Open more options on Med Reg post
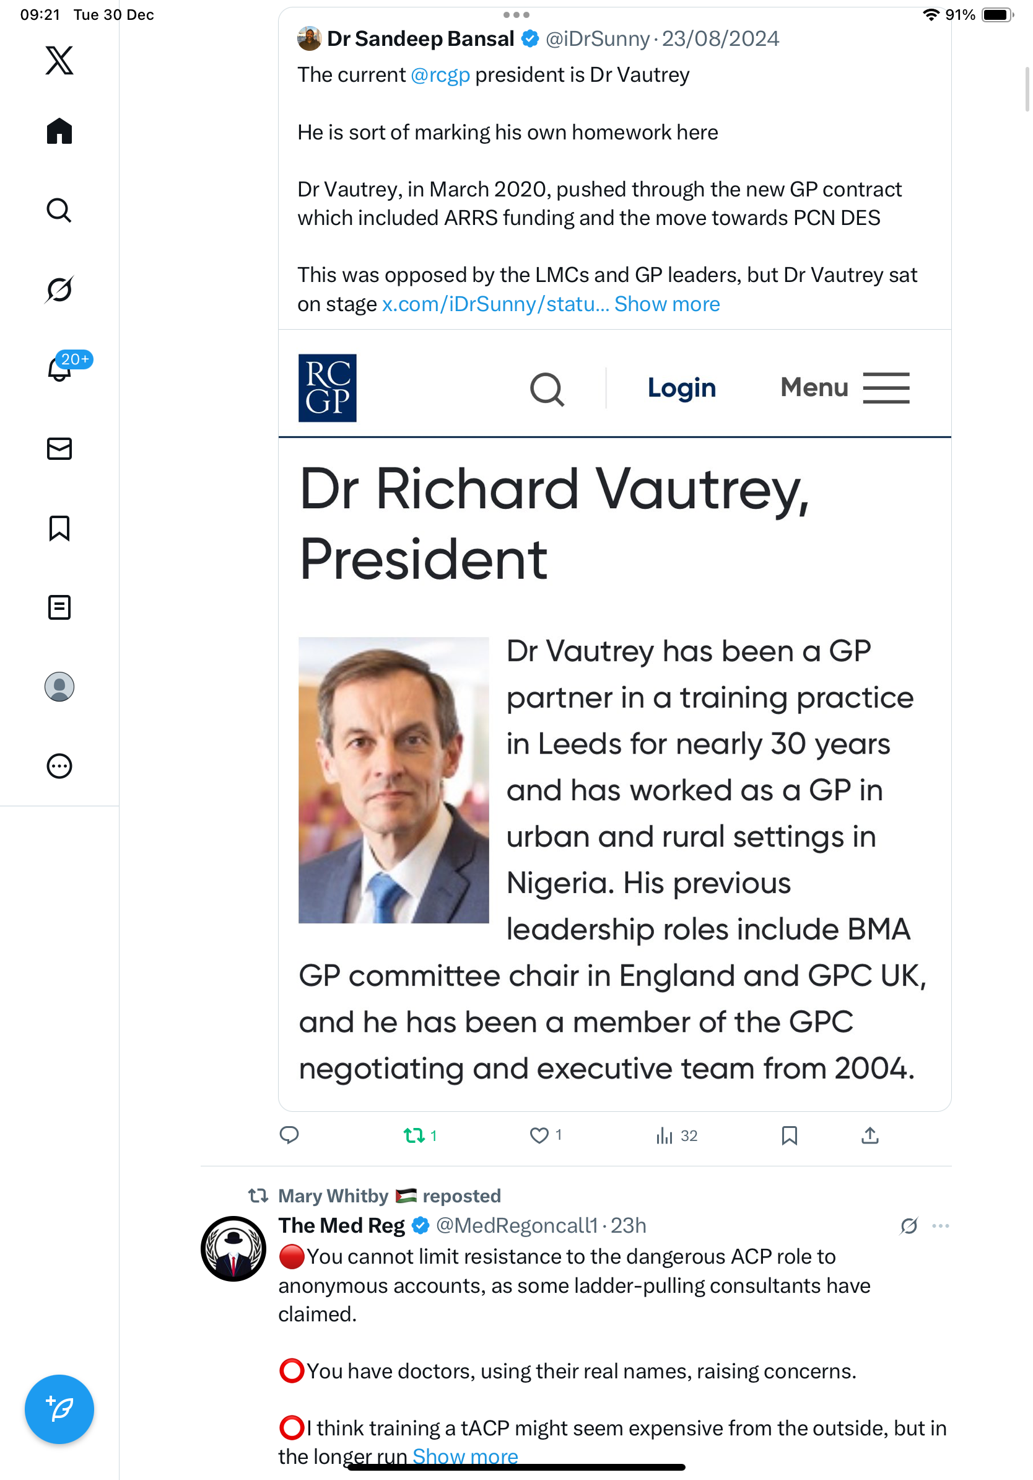1033x1480 pixels. (x=940, y=1225)
